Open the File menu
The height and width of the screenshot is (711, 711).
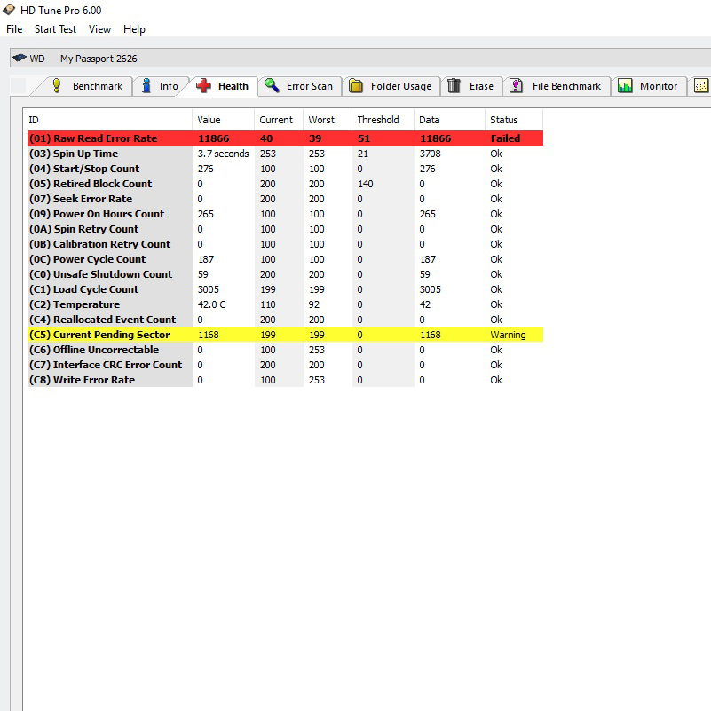pyautogui.click(x=14, y=29)
